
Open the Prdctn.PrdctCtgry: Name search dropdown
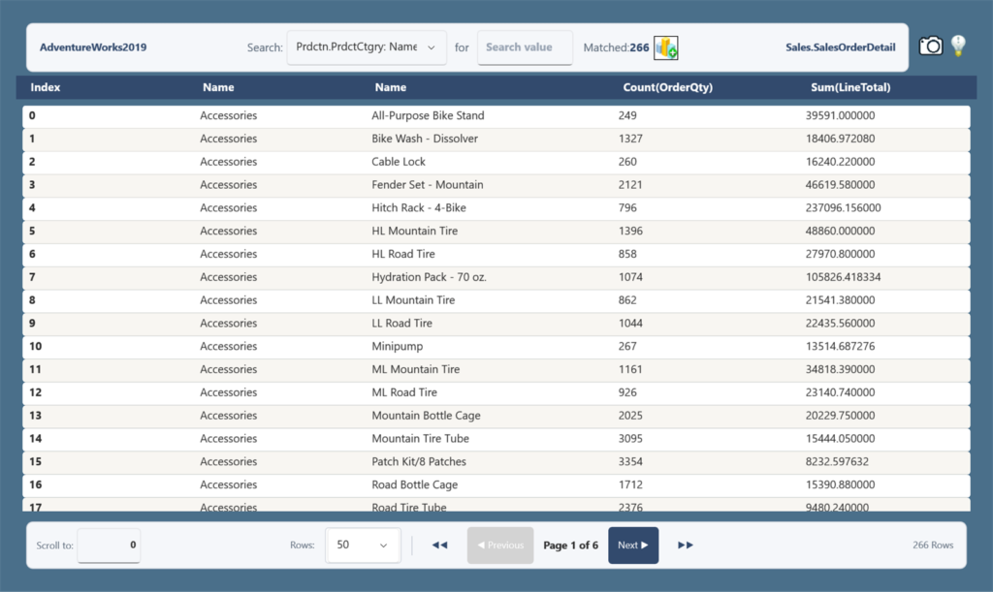(x=367, y=47)
